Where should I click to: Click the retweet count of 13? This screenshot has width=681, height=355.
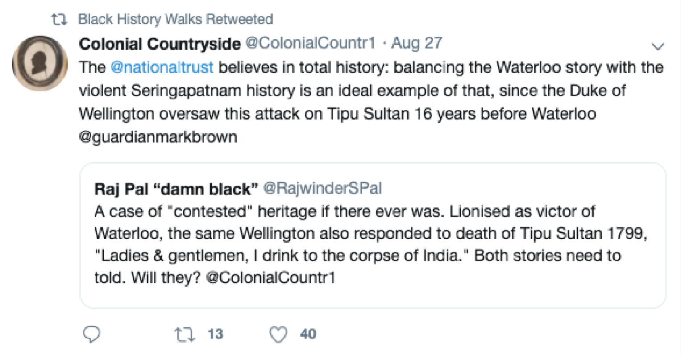click(215, 334)
